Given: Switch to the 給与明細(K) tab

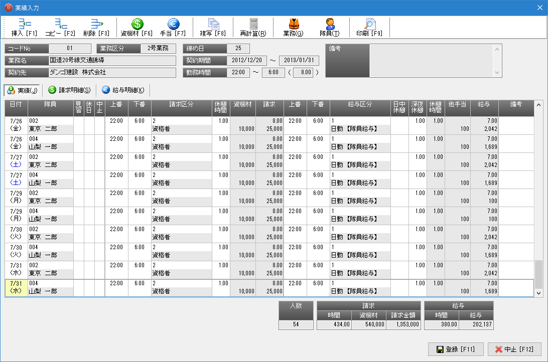Looking at the screenshot, I should (123, 90).
